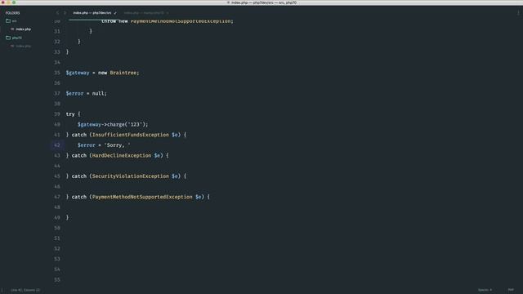This screenshot has width=523, height=294.
Task: Click line number 35 in the gutter
Action: pyautogui.click(x=57, y=73)
